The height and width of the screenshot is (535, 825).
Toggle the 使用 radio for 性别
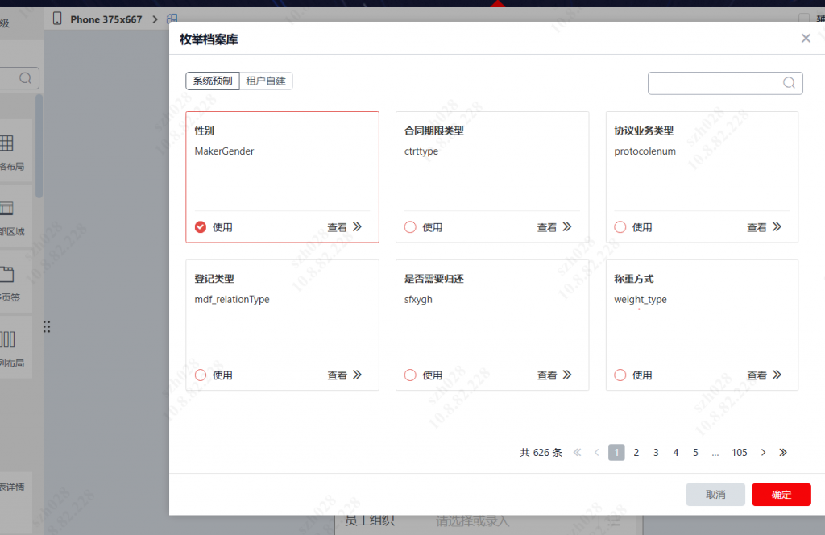click(201, 227)
